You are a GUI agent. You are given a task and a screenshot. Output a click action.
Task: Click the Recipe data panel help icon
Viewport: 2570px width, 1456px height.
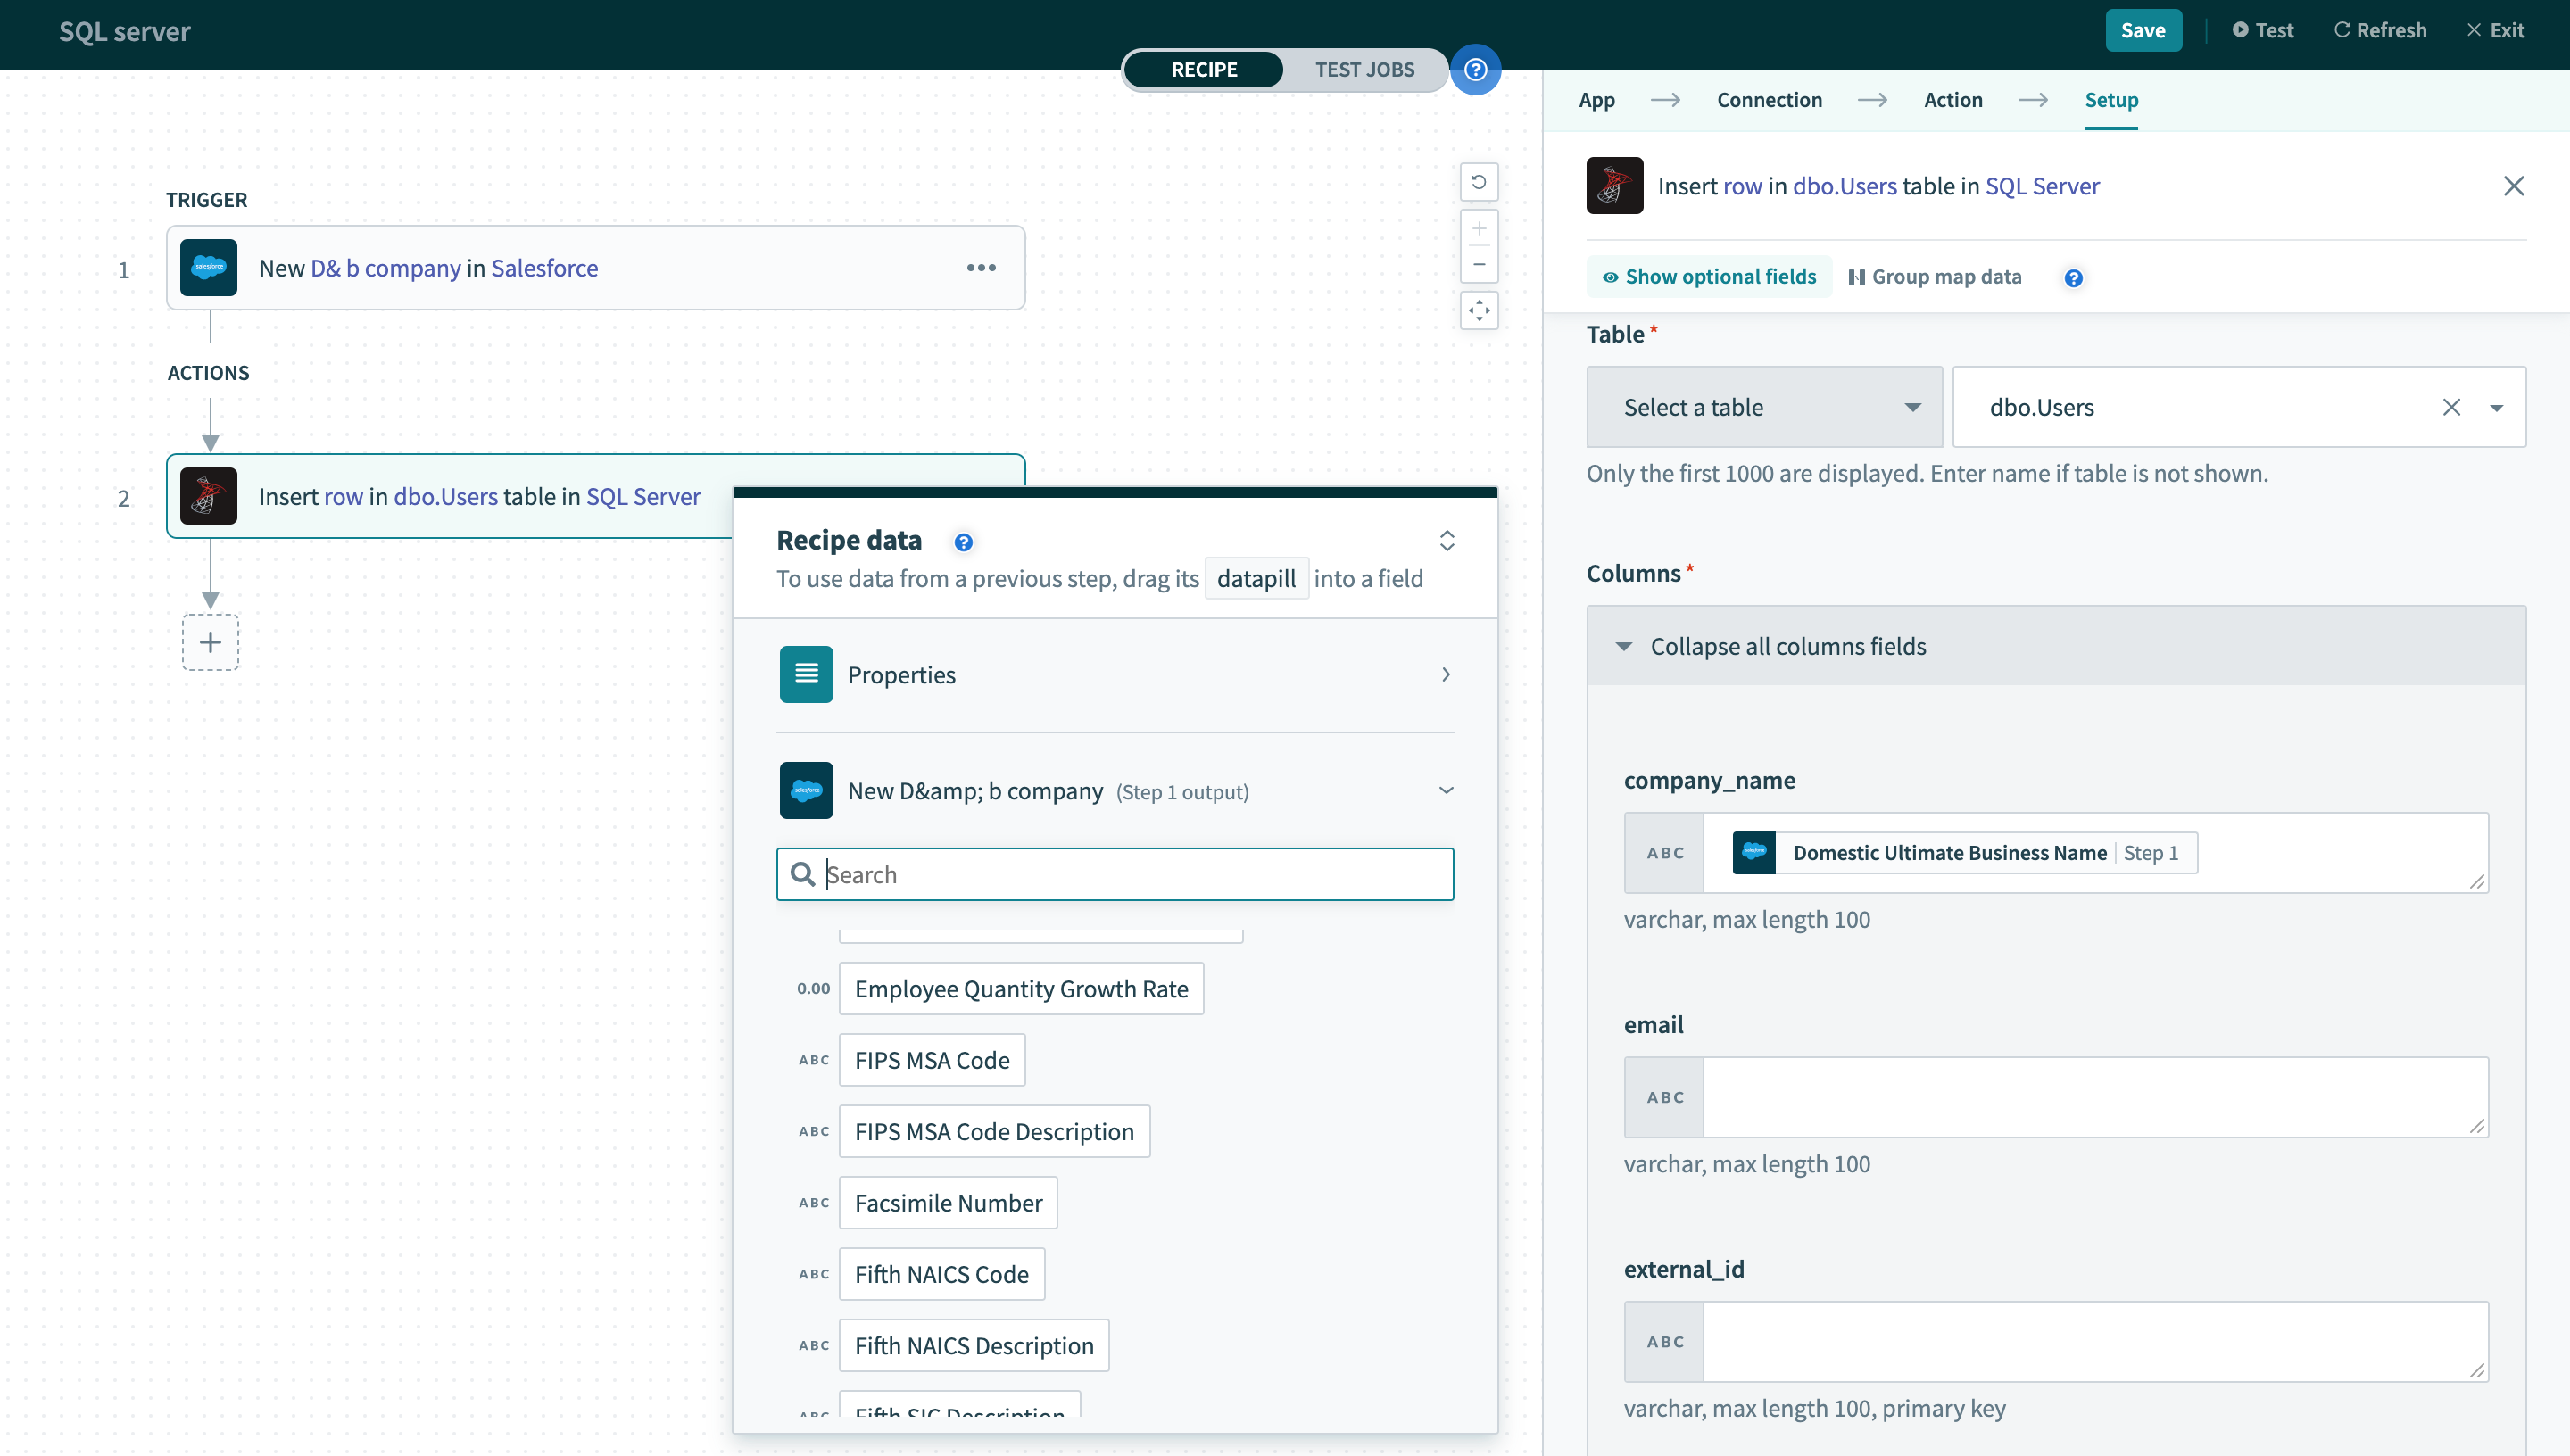(x=964, y=540)
